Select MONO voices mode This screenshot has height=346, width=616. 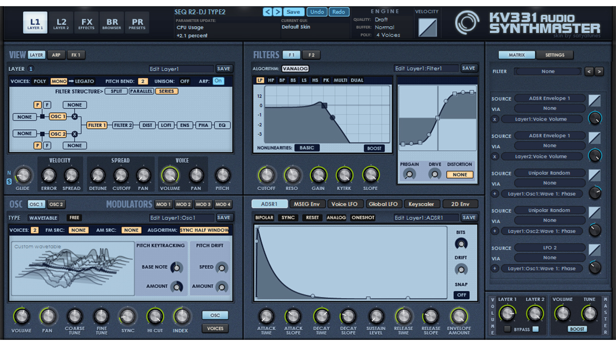pyautogui.click(x=59, y=81)
